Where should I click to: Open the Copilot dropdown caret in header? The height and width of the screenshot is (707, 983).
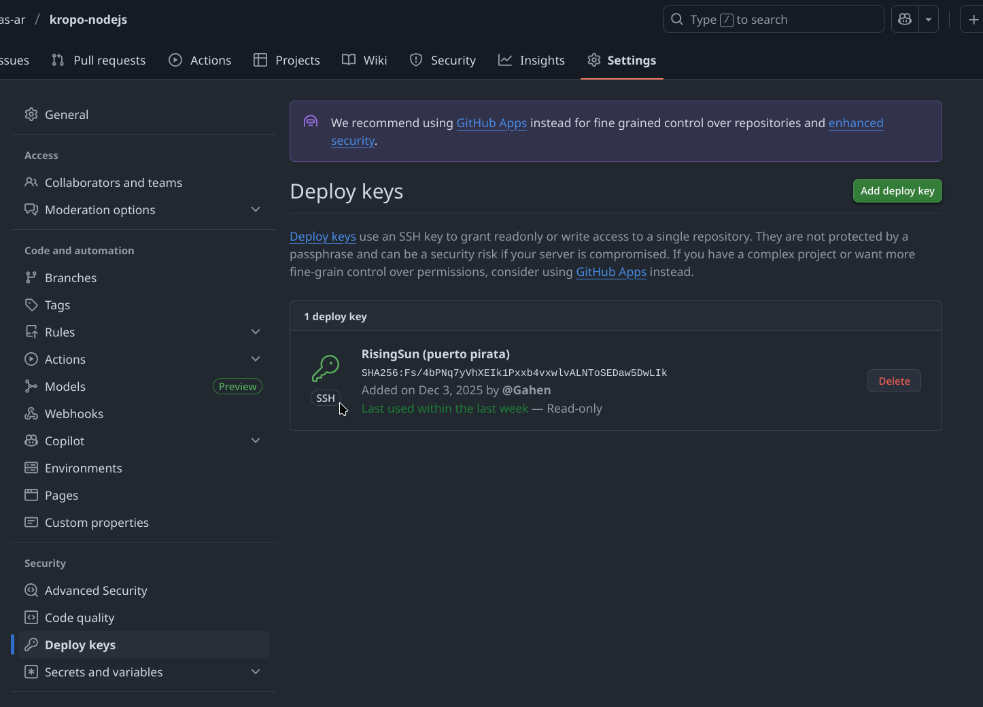(x=929, y=19)
